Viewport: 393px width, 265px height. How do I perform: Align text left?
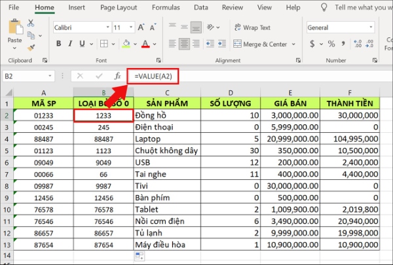click(x=172, y=44)
